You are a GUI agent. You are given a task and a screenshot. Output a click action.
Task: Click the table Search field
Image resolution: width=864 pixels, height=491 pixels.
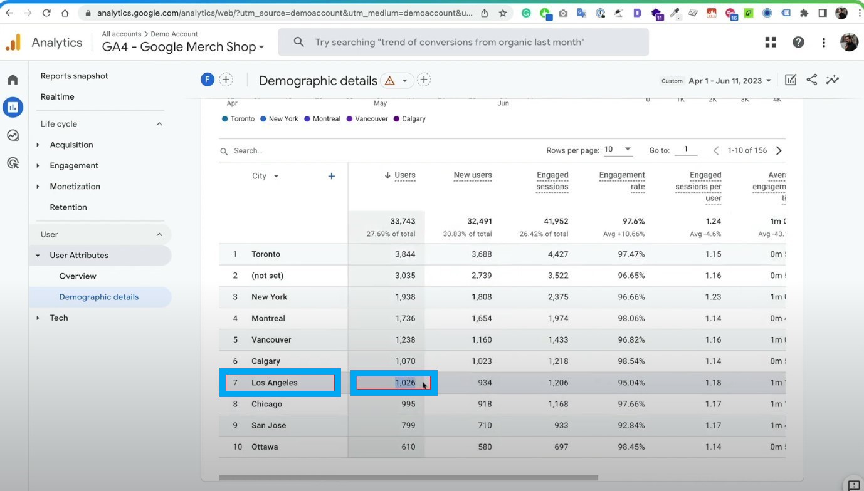point(248,151)
